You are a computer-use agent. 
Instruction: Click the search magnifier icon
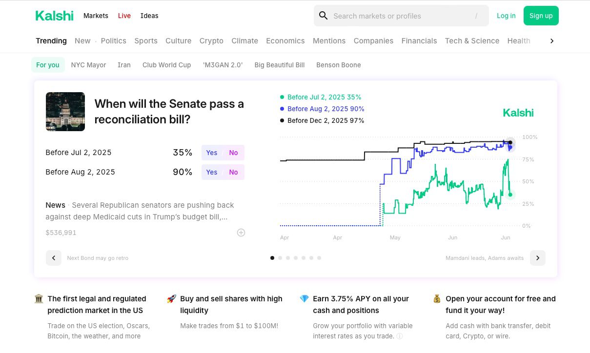click(323, 16)
